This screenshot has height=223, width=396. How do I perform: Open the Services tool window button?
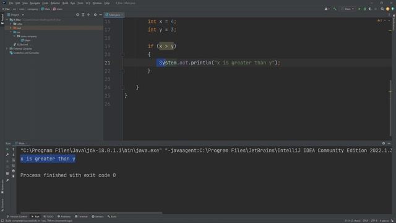click(98, 216)
